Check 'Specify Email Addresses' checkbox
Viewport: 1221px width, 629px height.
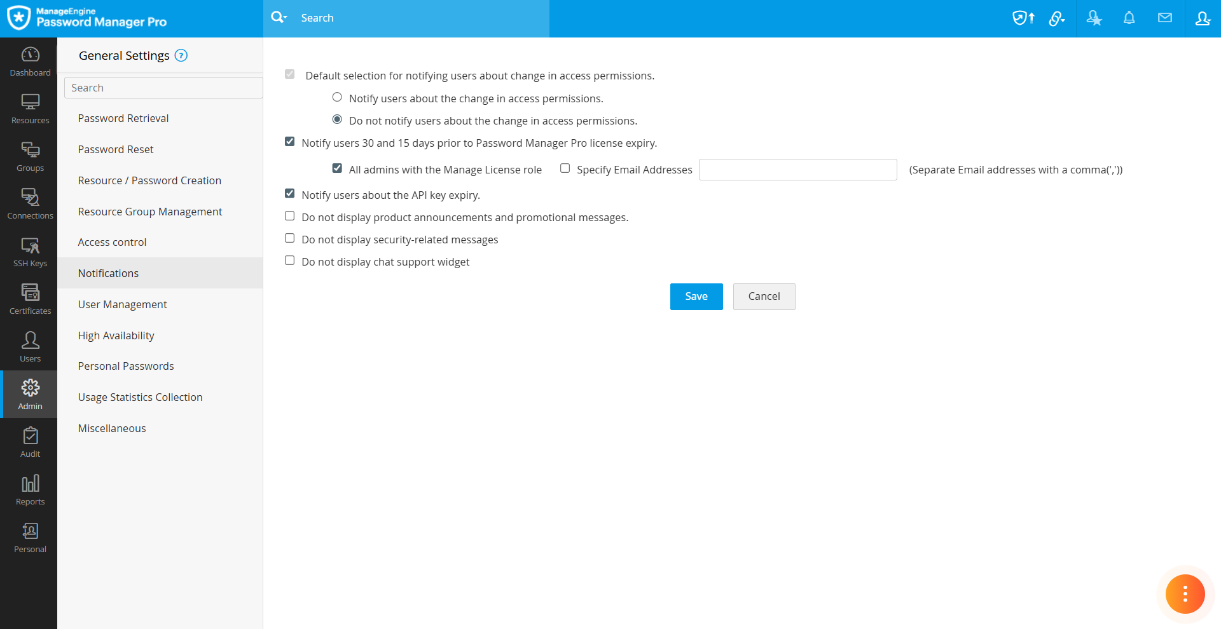point(565,168)
